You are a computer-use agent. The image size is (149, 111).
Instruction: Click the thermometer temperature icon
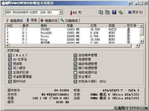coord(71,13)
